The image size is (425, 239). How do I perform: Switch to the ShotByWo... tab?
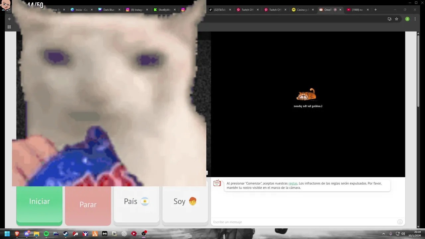(x=164, y=10)
